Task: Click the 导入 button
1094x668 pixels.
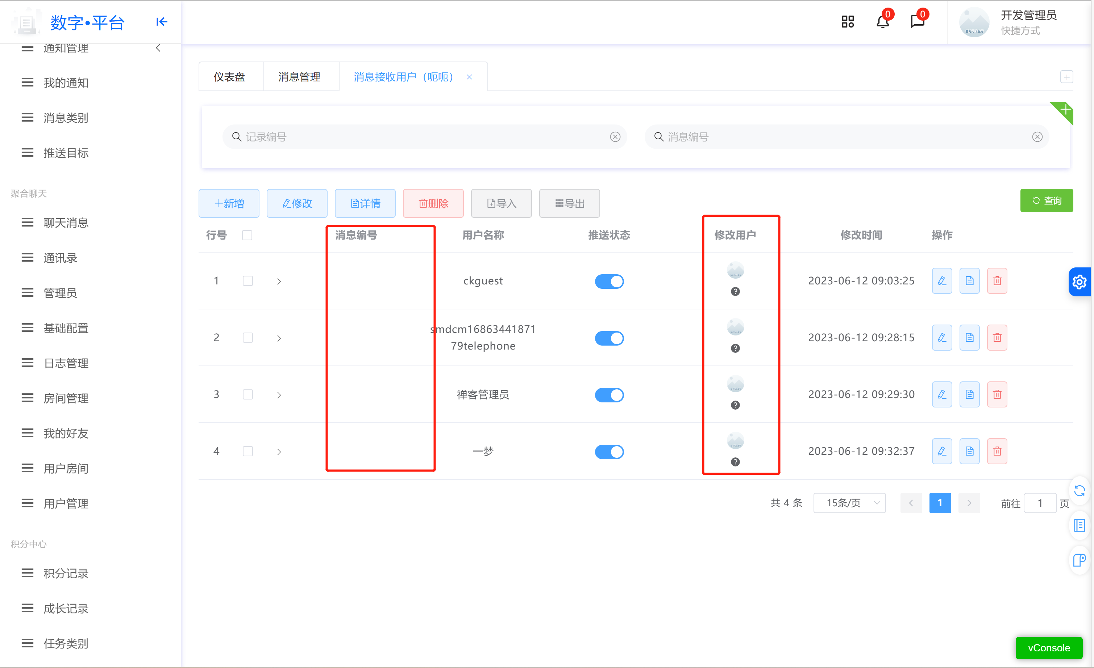Action: pos(501,203)
